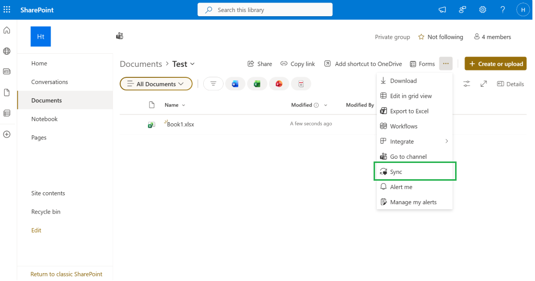The image size is (535, 281).
Task: Open the All Documents view dropdown
Action: [156, 84]
